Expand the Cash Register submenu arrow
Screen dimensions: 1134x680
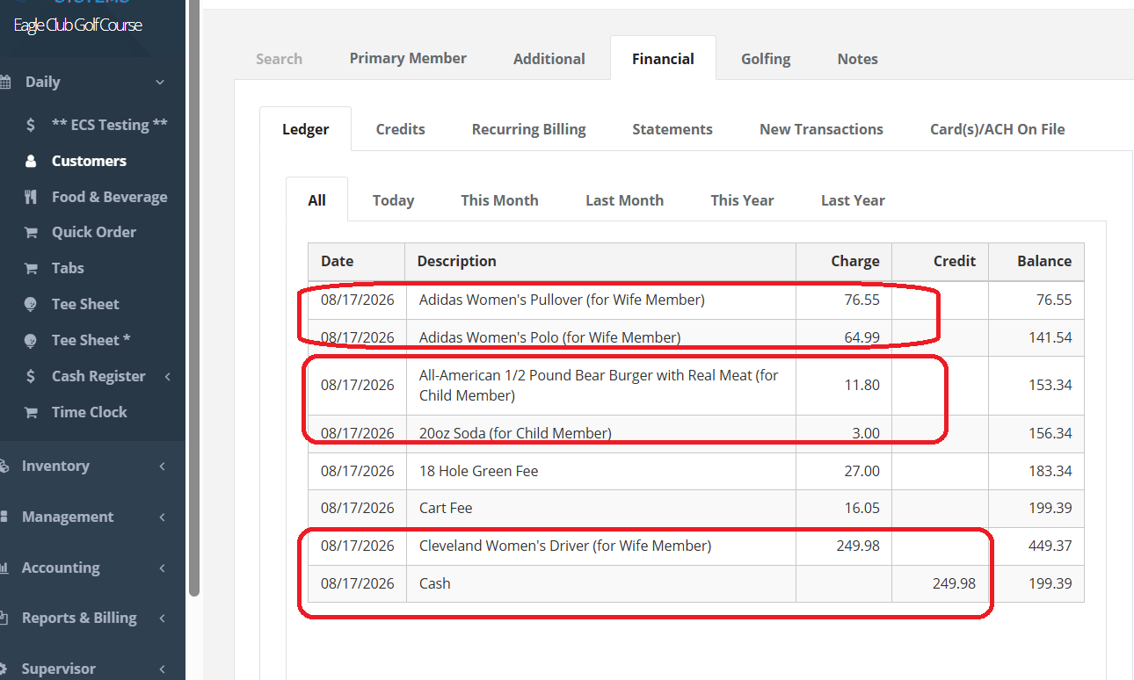point(167,376)
